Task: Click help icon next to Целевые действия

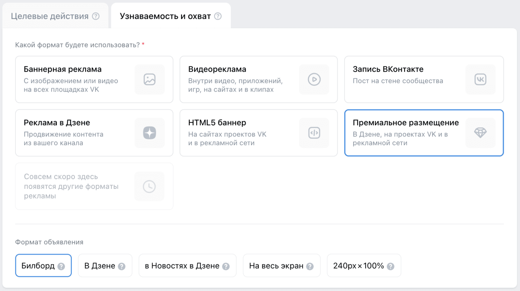Action: (x=96, y=17)
